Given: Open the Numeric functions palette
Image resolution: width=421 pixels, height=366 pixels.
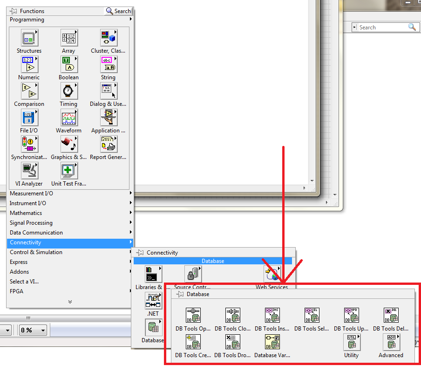Looking at the screenshot, I should tap(29, 64).
